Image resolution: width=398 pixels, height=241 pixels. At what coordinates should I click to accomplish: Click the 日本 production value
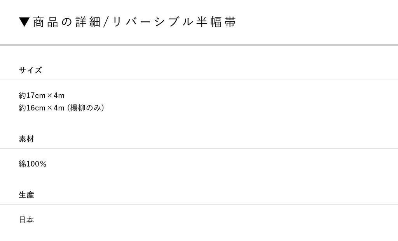click(26, 220)
